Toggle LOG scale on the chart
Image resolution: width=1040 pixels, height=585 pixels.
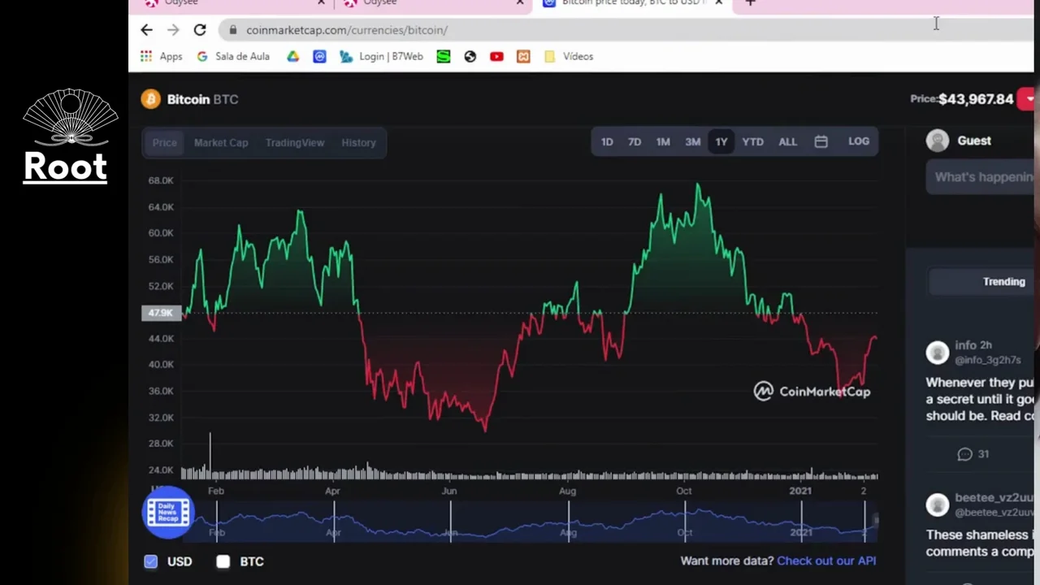pyautogui.click(x=858, y=141)
